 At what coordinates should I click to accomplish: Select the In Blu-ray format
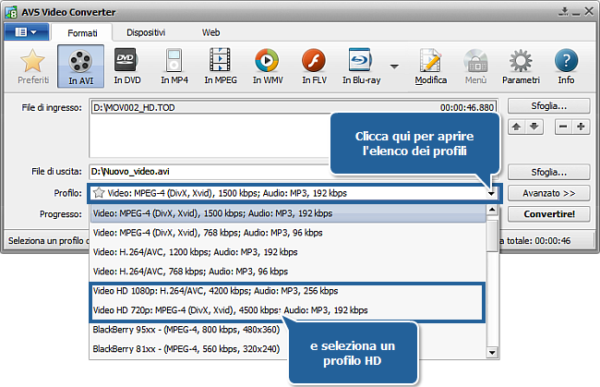click(361, 67)
